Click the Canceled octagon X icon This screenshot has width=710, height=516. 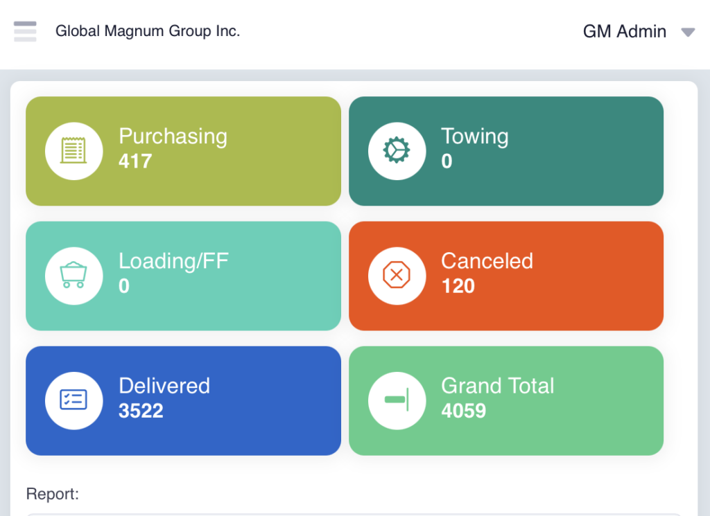(397, 275)
